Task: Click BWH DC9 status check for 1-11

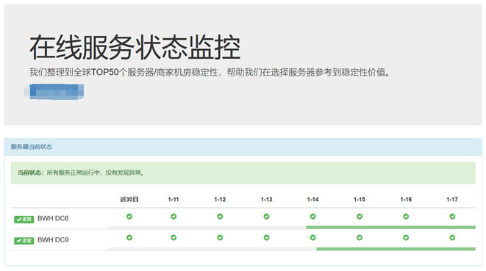Action: click(x=174, y=237)
